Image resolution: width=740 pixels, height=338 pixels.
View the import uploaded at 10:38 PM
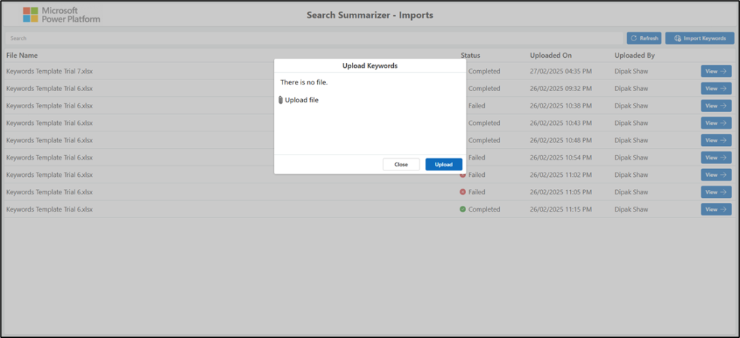coord(716,105)
